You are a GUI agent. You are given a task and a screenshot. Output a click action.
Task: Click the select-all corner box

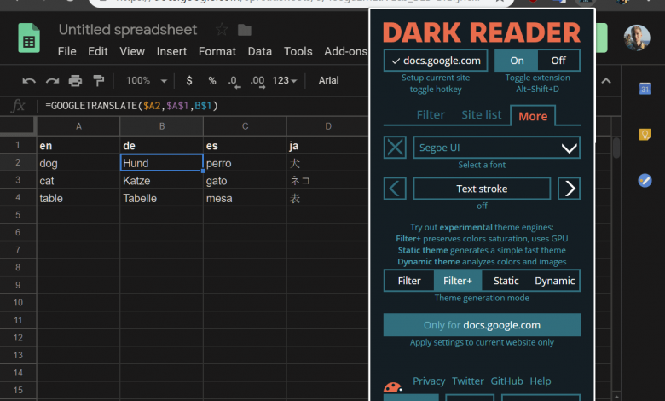[x=17, y=126]
